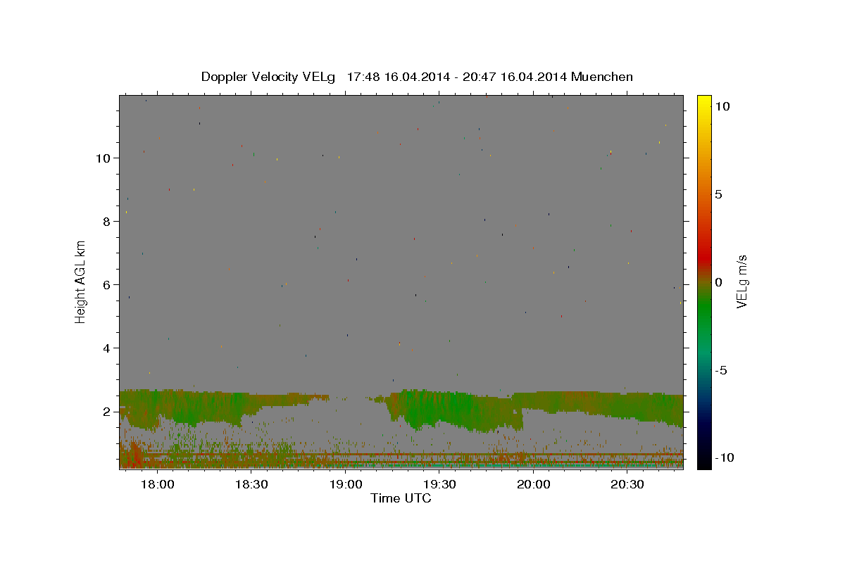
Task: Click the yellow top of the colorbar
Action: [703, 102]
